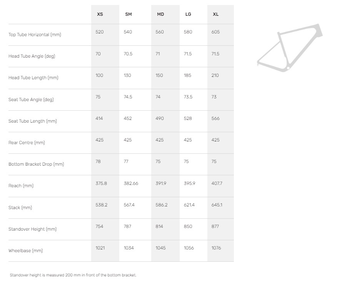Click the Bottom Bracket Drop row label
Screen dimensions: 357x281
click(36, 164)
